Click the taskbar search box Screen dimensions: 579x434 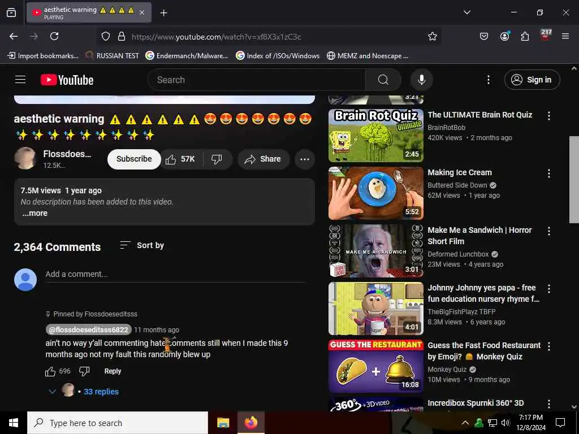(x=118, y=423)
